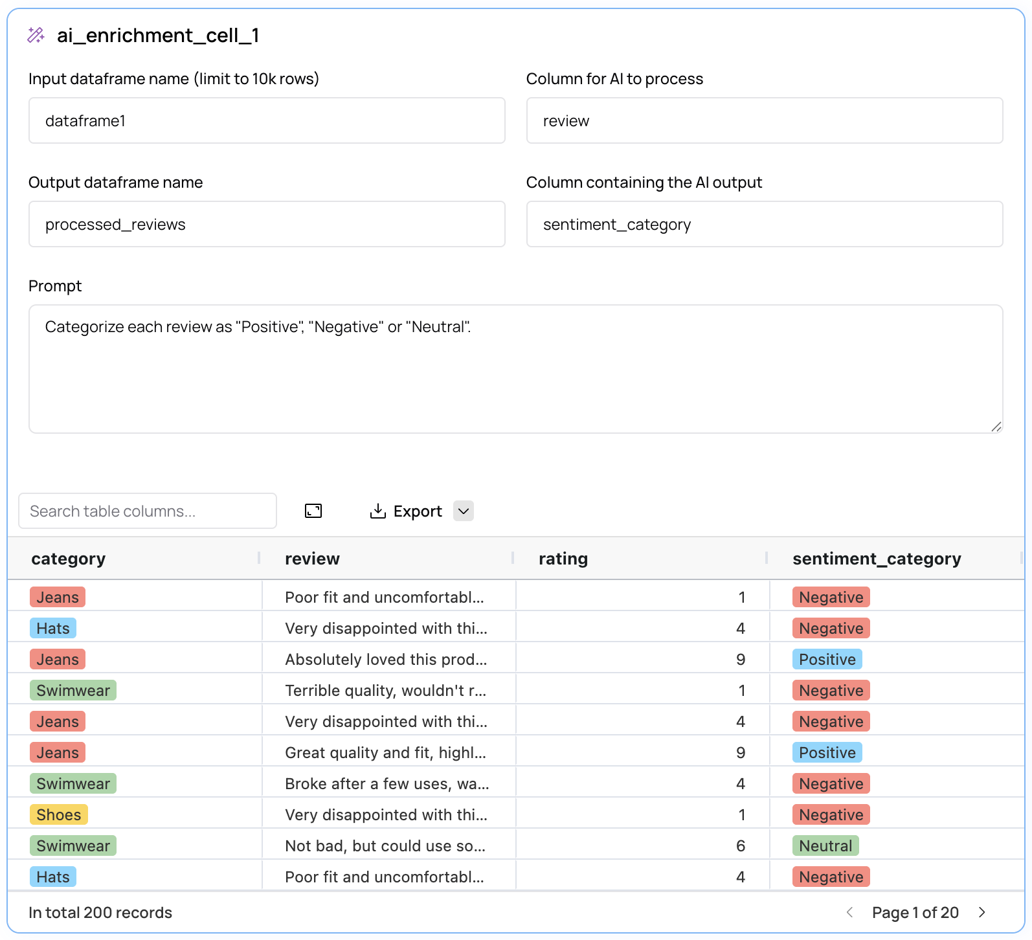Screen dimensions: 1032x940
Task: Click the ai_enrichment_cell_1 title
Action: click(x=158, y=35)
